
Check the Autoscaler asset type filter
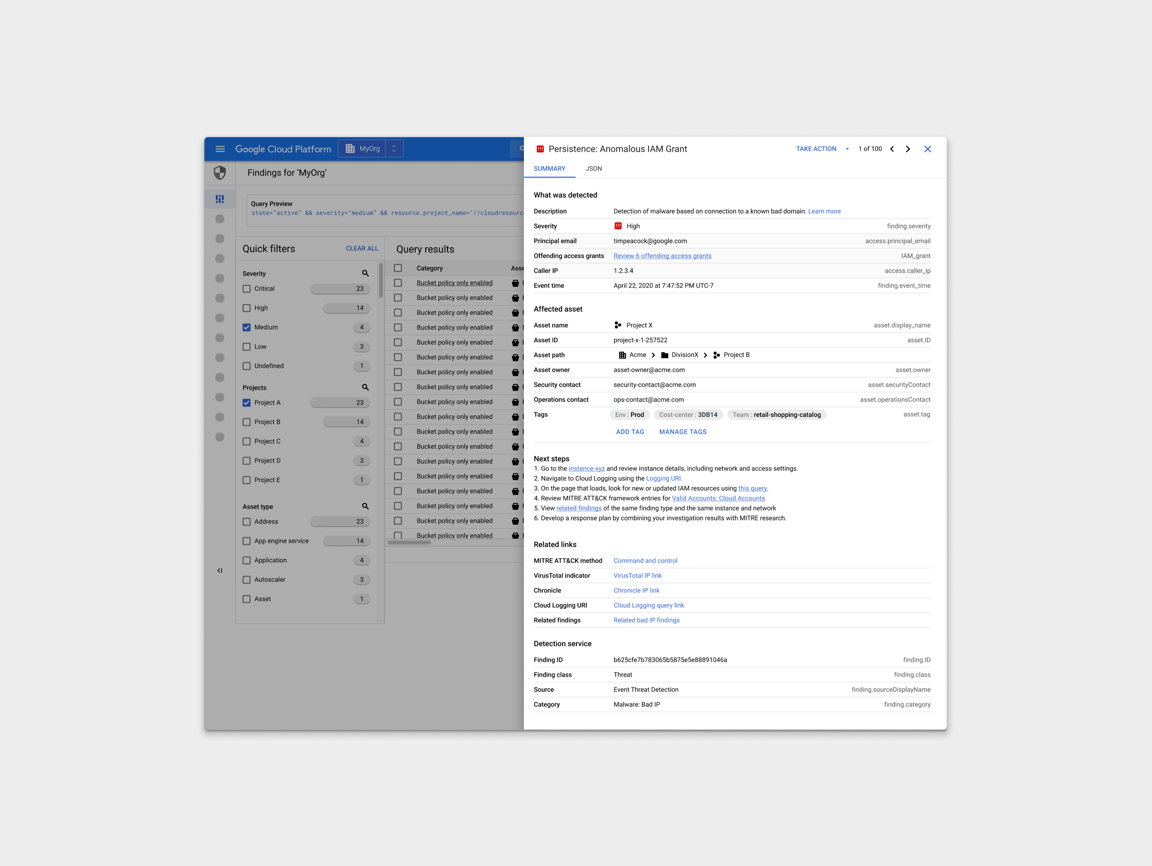(247, 580)
